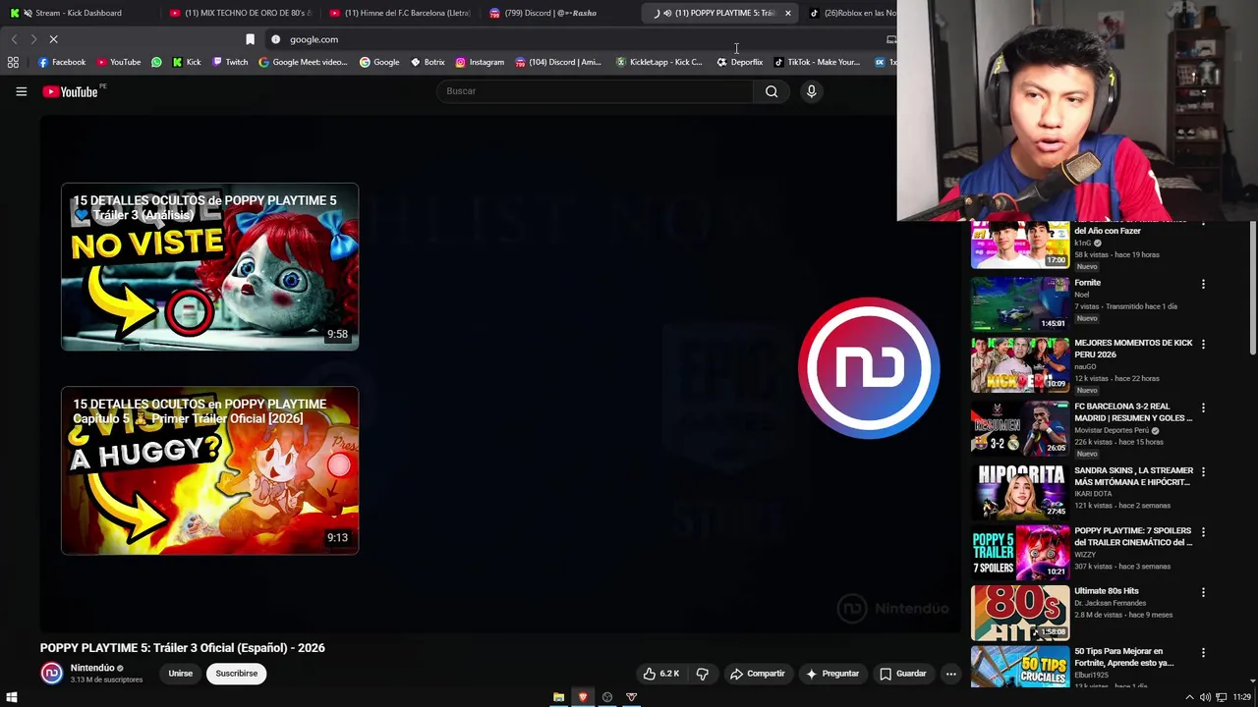Image resolution: width=1258 pixels, height=707 pixels.
Task: Open the Facebook bookmark
Action: pos(62,62)
